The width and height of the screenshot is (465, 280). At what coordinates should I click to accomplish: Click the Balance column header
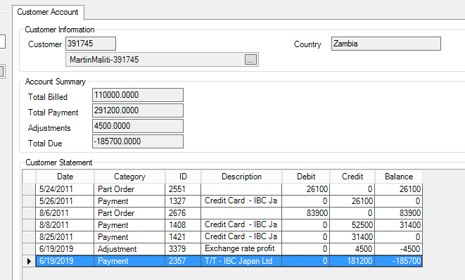pos(399,177)
